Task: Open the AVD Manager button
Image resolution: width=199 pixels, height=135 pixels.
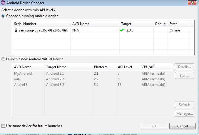Action: (184, 113)
